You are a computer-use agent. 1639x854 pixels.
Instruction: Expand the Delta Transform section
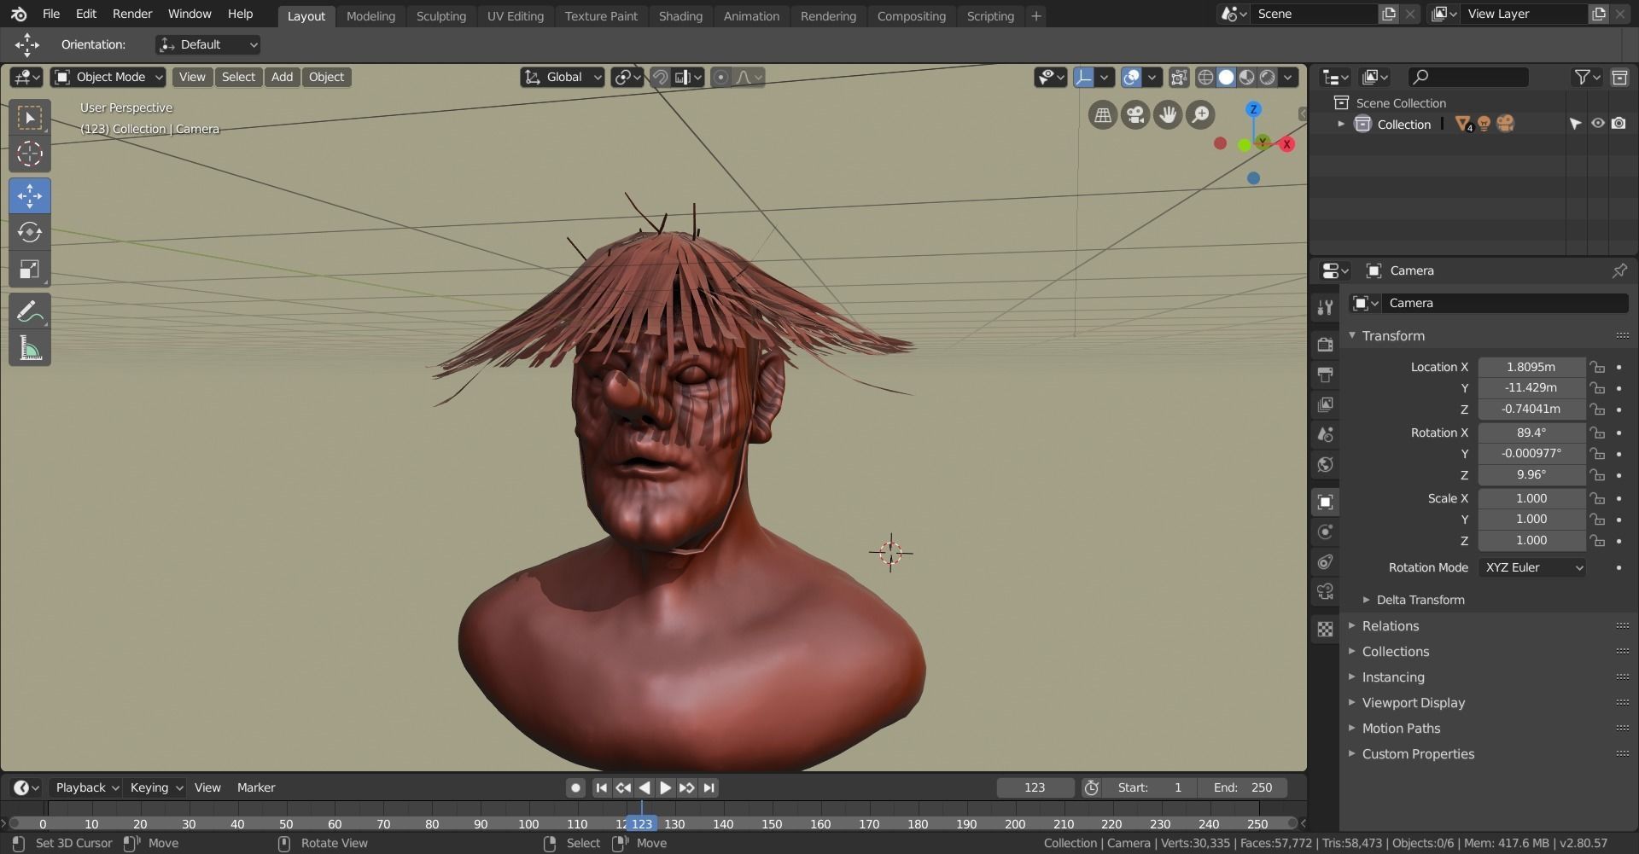[1420, 600]
